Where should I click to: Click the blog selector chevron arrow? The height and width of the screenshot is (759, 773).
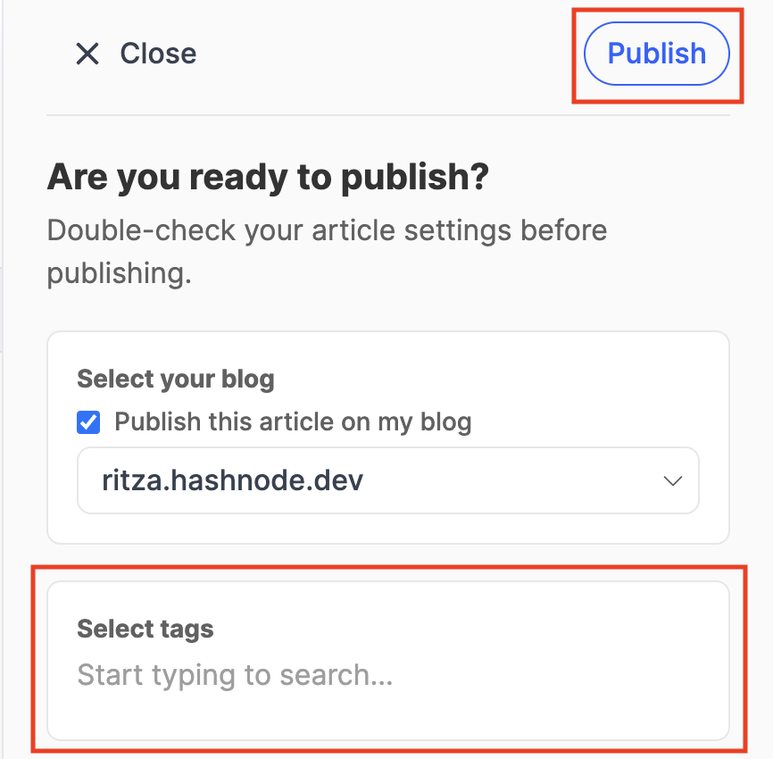pos(673,481)
